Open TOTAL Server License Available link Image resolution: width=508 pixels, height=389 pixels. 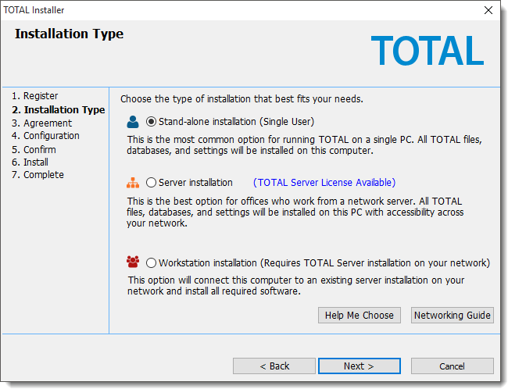click(324, 183)
